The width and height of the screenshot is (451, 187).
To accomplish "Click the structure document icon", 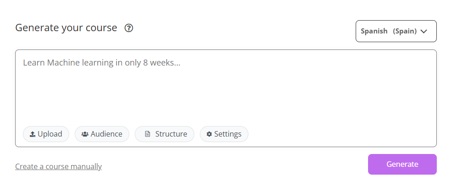I will pos(147,134).
